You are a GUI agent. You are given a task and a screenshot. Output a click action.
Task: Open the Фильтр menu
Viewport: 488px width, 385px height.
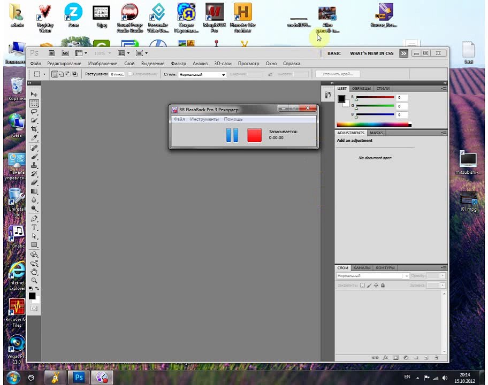click(x=178, y=64)
